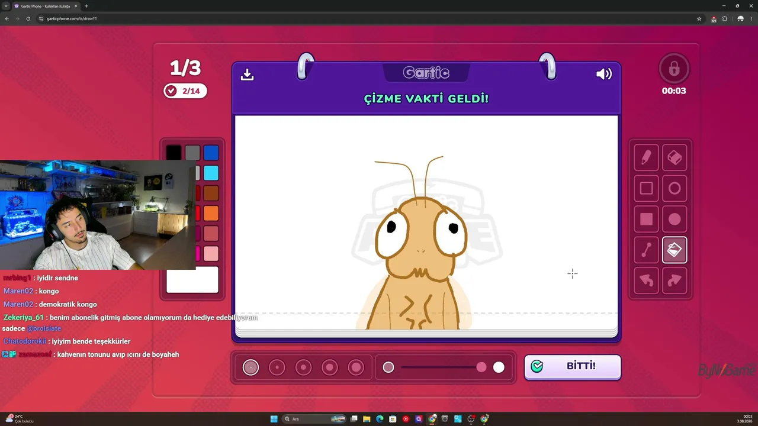
Task: Click the lock icon above the timer
Action: point(674,69)
